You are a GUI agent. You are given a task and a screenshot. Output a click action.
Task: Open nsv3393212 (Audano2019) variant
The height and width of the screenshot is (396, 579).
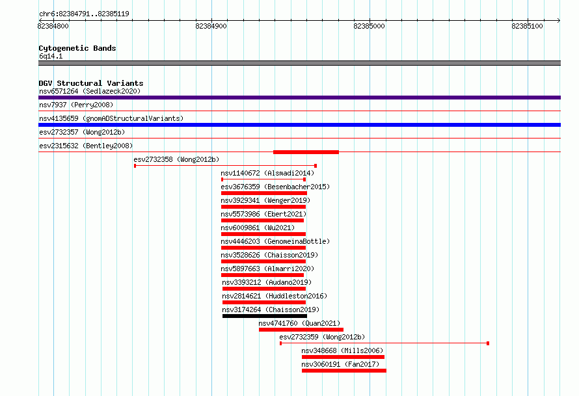267,282
